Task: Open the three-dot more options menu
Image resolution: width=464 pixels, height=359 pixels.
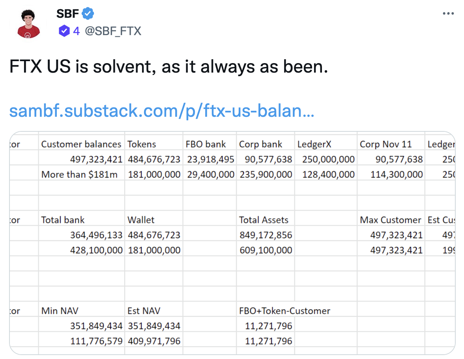Action: coord(448,14)
